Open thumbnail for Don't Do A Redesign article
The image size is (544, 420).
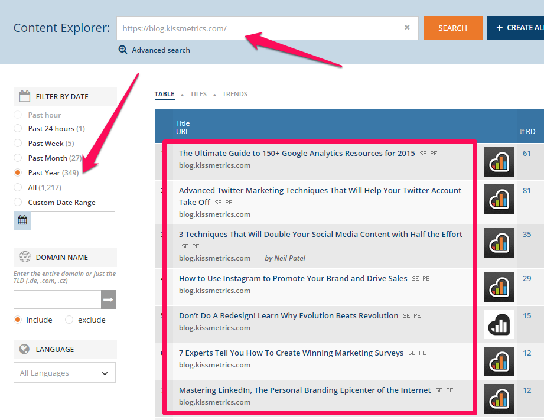tap(499, 324)
